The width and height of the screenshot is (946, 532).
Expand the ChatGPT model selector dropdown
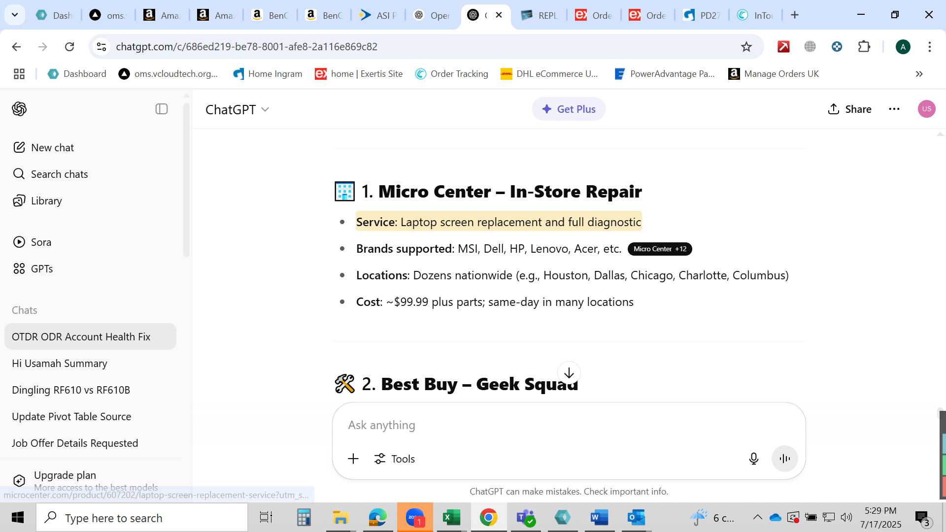click(x=237, y=109)
